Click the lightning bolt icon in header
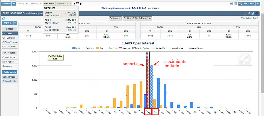Image resolution: width=264 pixels, height=116 pixels. tap(249, 13)
